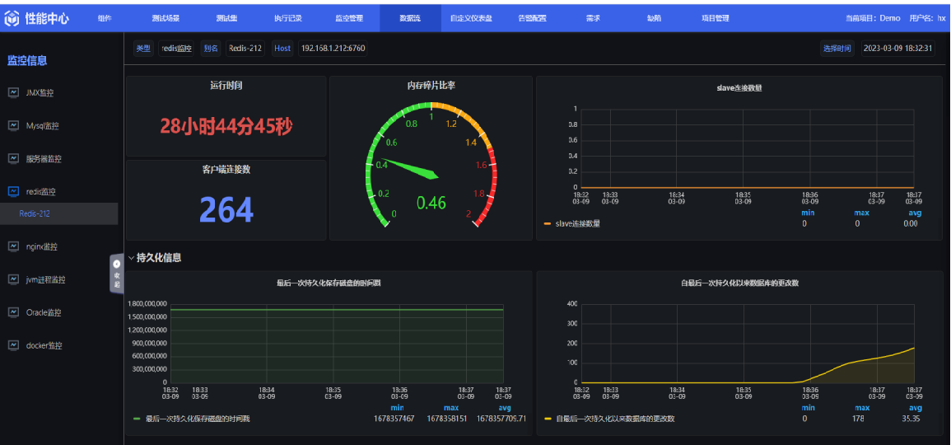The height and width of the screenshot is (445, 951).
Task: Click the time picker field 2023-03-09 18:32:31
Action: pyautogui.click(x=898, y=48)
